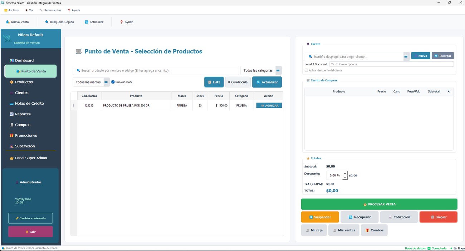The image size is (465, 251).
Task: Open the Archivo menu
Action: click(11, 10)
